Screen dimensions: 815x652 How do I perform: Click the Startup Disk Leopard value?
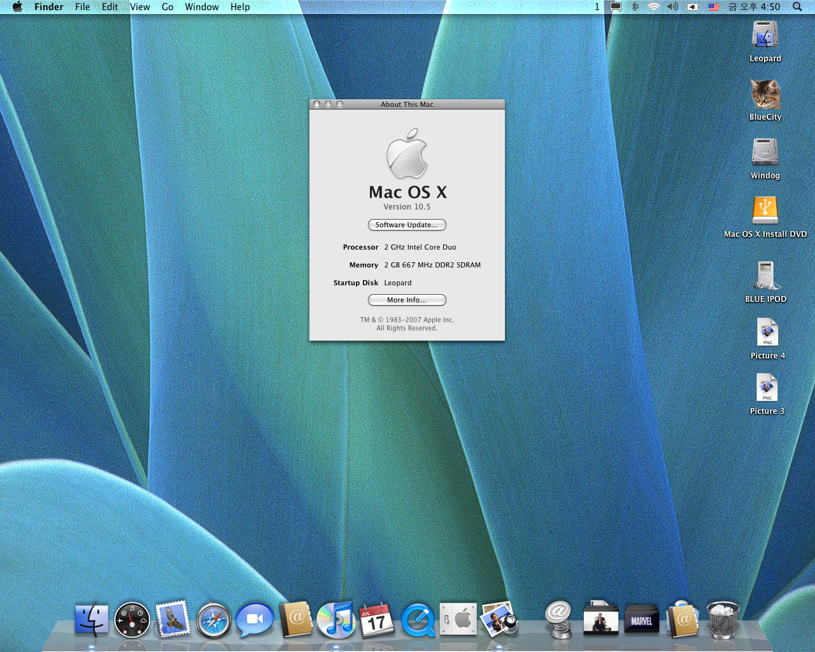398,283
